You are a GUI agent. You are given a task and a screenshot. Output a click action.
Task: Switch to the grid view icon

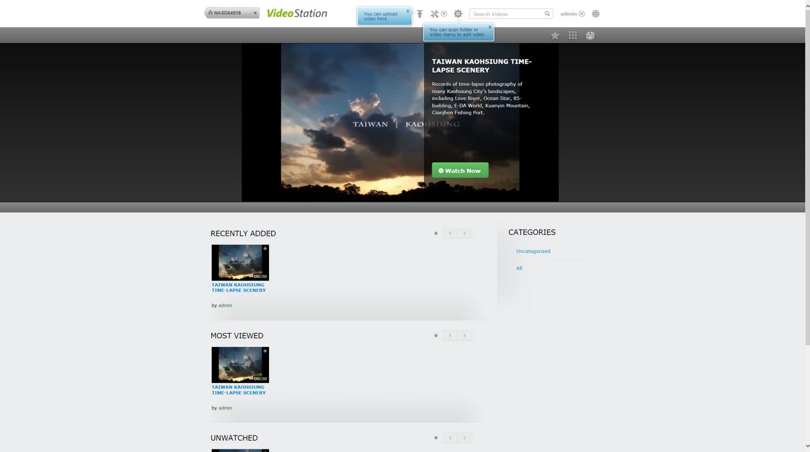click(x=573, y=35)
